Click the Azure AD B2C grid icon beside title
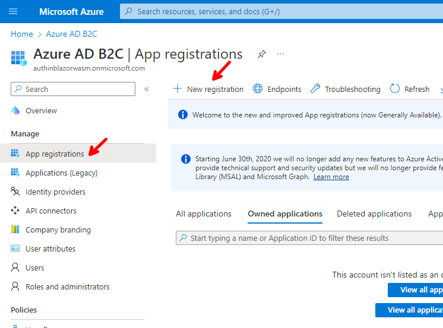The height and width of the screenshot is (328, 443). [x=18, y=58]
